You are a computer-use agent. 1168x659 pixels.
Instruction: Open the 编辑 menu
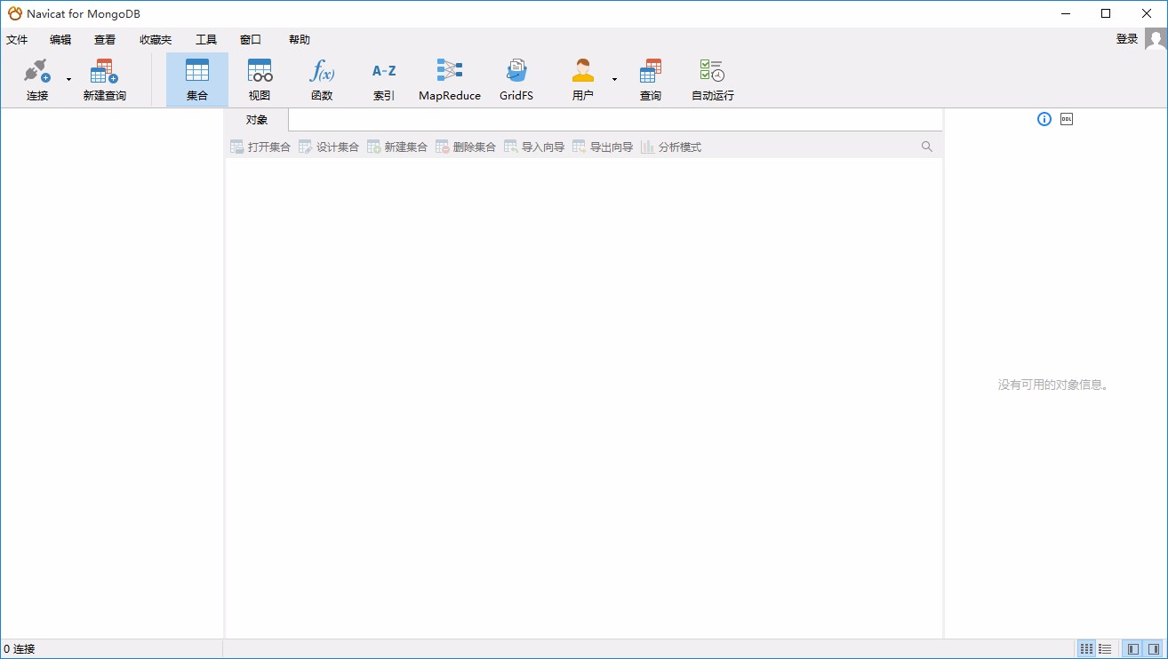click(x=60, y=40)
